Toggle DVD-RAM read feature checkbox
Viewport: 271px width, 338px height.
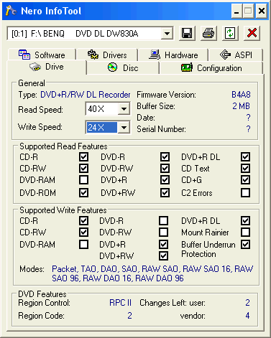[x=83, y=179]
